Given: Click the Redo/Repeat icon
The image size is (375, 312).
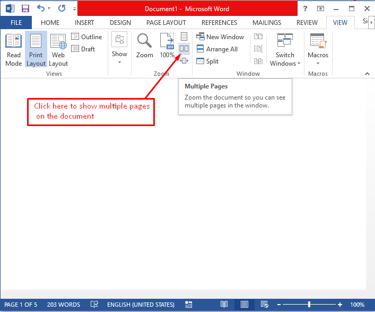Looking at the screenshot, I should 62,8.
